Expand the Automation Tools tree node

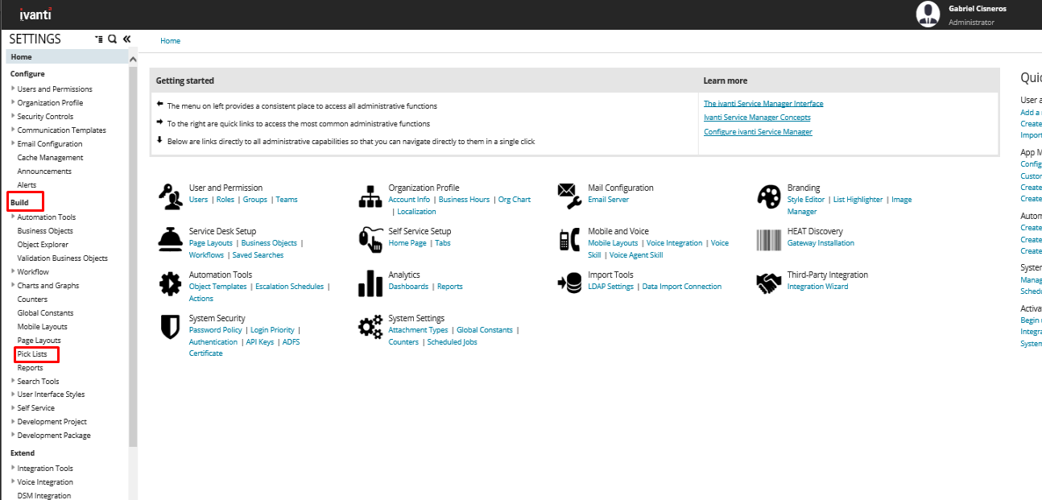tap(13, 217)
